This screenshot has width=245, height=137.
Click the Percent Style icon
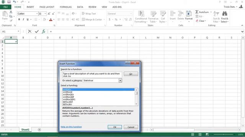coord(116,19)
